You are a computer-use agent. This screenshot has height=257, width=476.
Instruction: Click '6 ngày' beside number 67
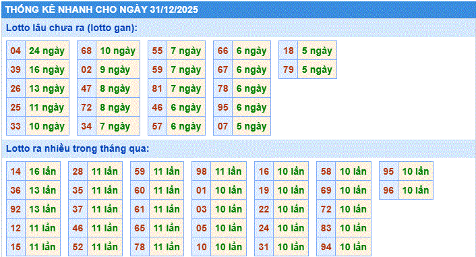click(x=251, y=69)
